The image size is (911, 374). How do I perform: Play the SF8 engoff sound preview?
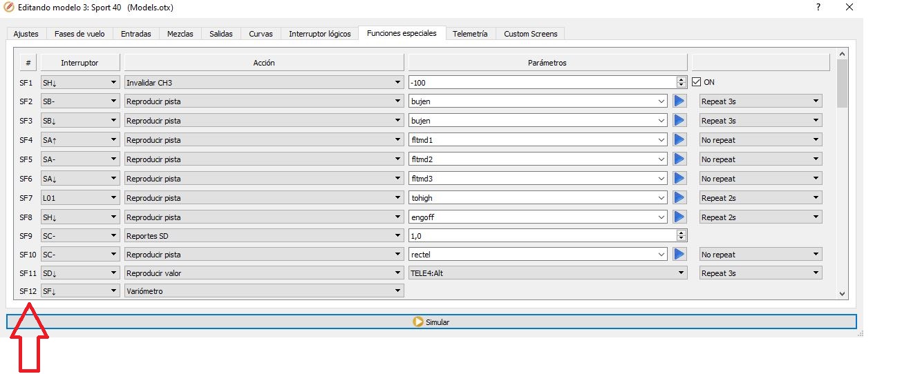[679, 217]
